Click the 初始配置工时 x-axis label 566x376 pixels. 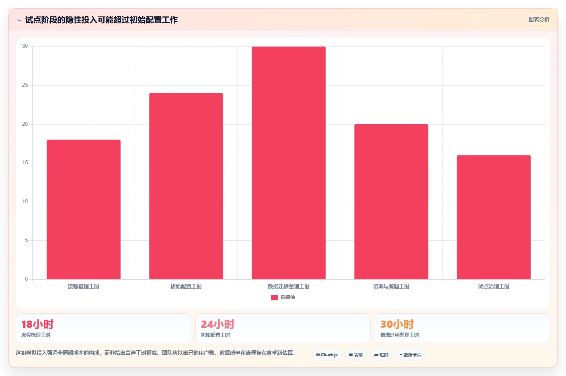186,286
